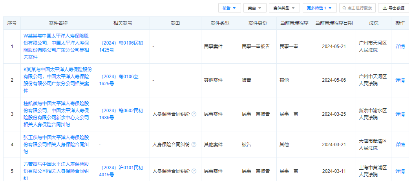Open case name K某某与中国太平洋人寿保险 link
This screenshot has width=413, height=181.
tap(58, 80)
